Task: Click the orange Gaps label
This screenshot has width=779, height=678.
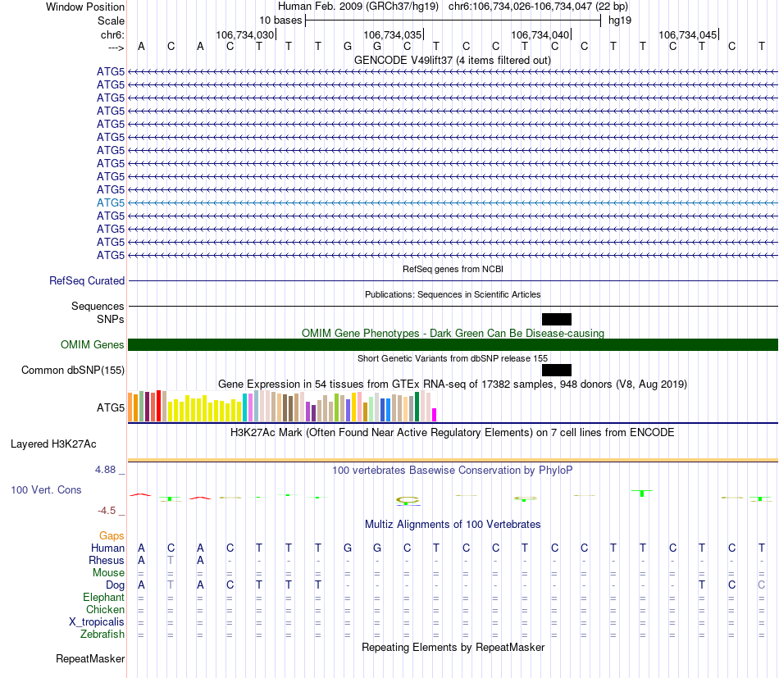Action: point(112,535)
